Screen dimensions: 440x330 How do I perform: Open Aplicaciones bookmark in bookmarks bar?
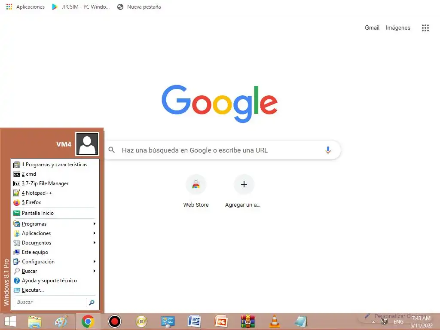click(x=25, y=7)
